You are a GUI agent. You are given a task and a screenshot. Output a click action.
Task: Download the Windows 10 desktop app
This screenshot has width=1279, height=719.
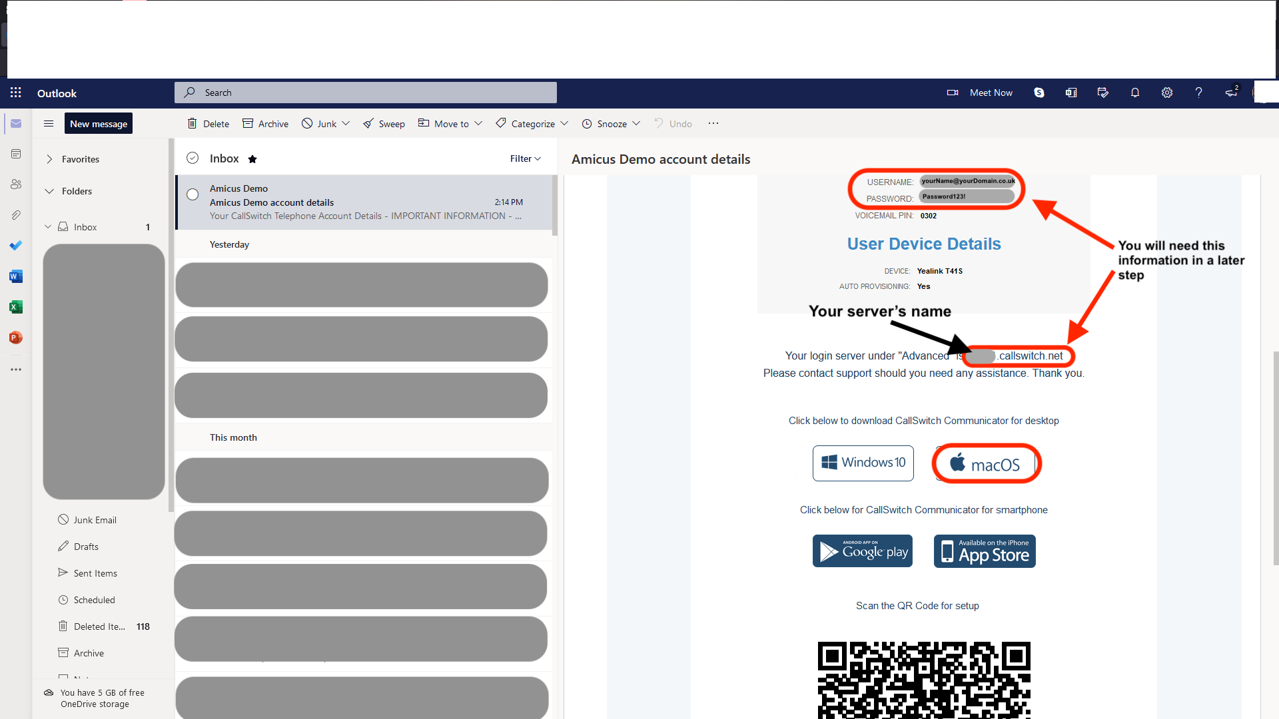[x=863, y=463]
